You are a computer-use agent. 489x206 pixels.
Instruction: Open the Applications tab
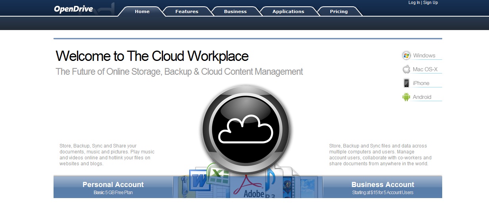pos(288,11)
